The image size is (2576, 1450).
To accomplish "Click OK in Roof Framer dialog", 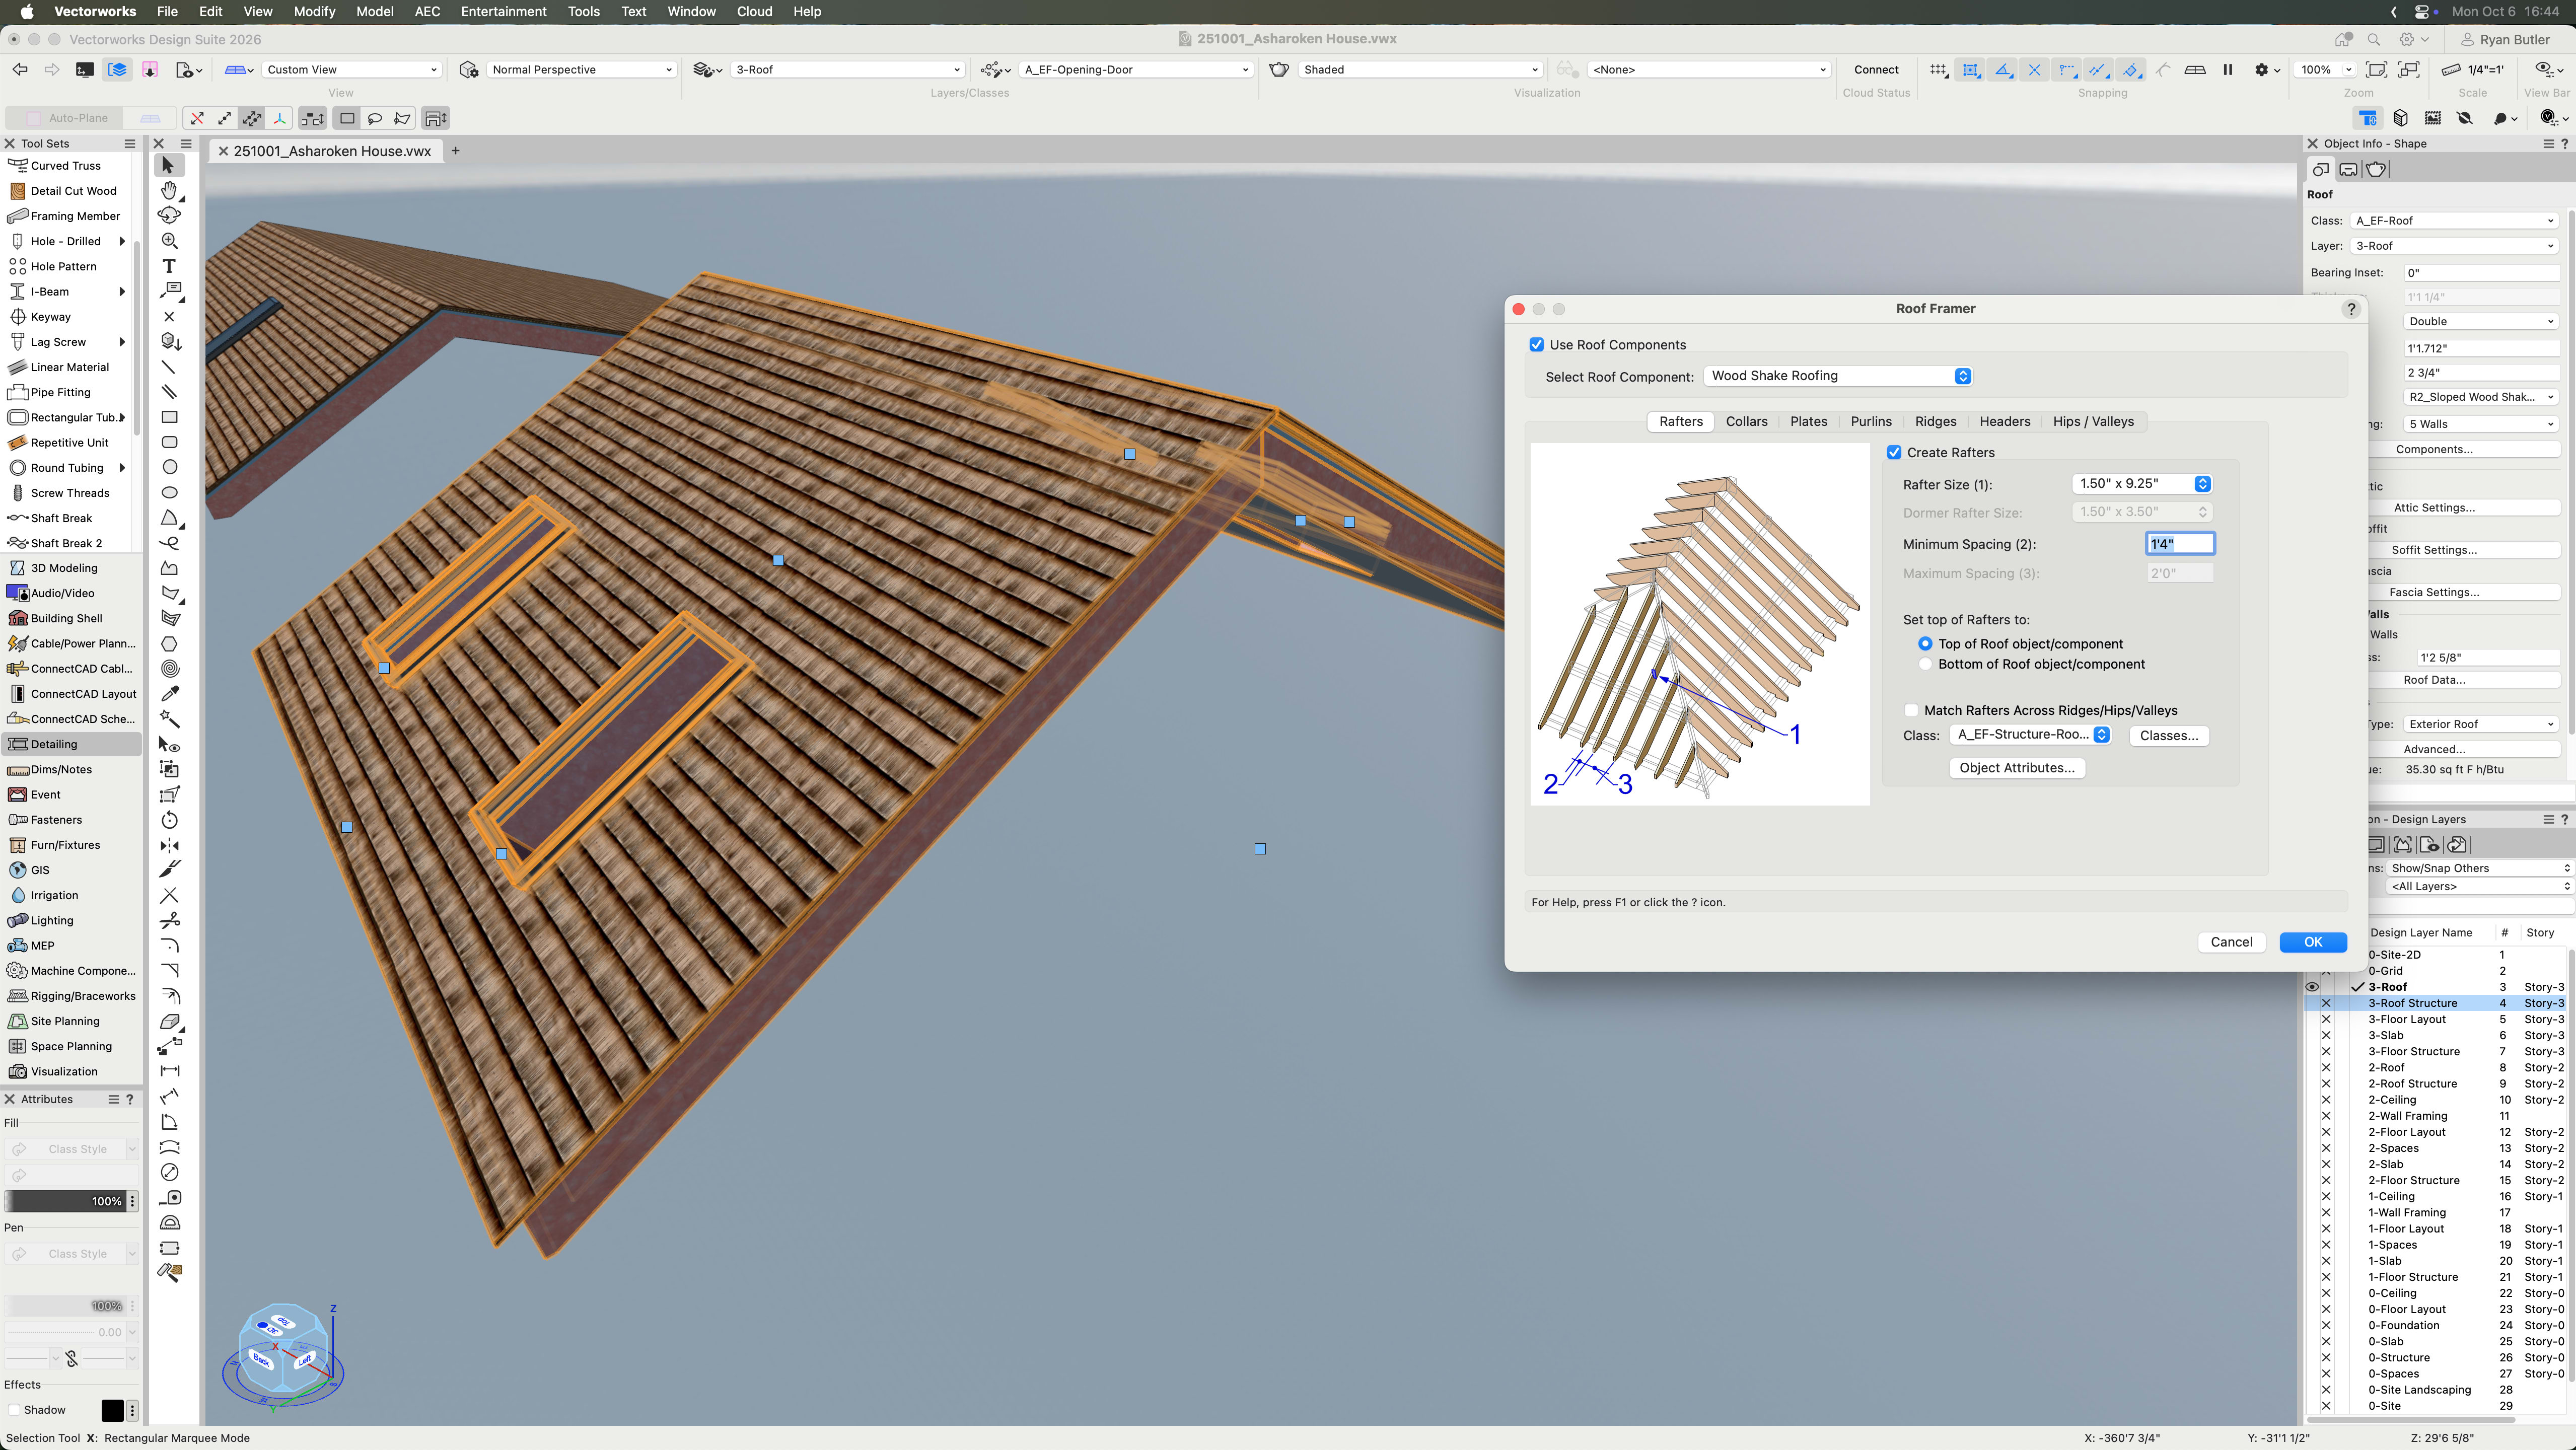I will click(x=2312, y=942).
